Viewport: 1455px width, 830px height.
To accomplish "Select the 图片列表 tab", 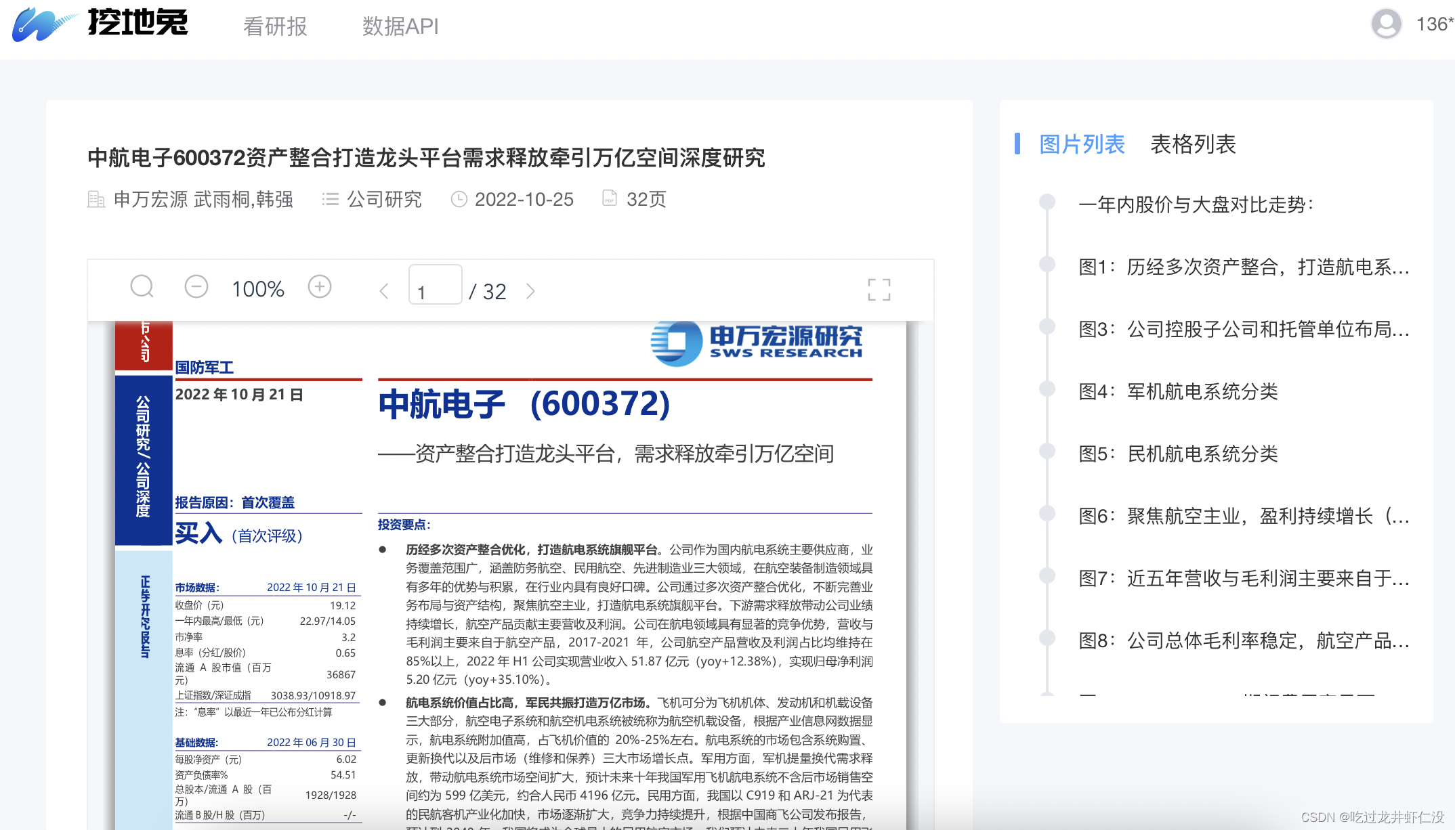I will 1082,144.
